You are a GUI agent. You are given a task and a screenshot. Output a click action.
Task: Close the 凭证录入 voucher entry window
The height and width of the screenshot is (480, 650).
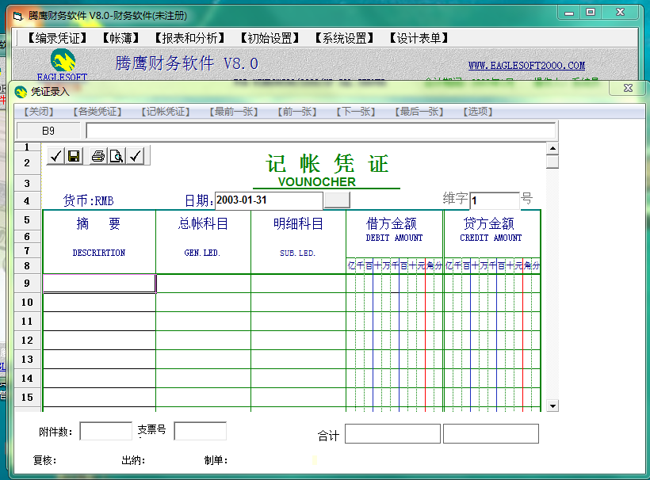(x=628, y=88)
